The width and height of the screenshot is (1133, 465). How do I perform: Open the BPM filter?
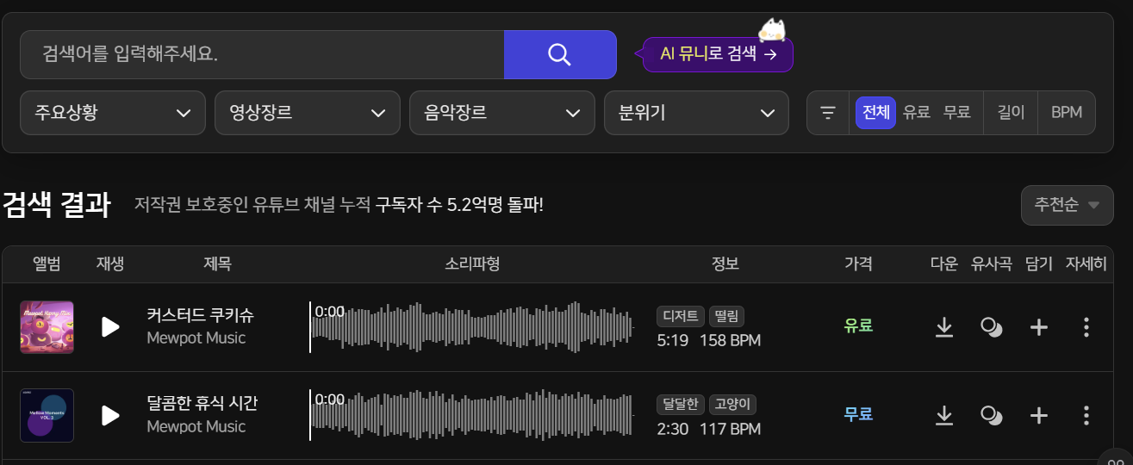pos(1067,113)
